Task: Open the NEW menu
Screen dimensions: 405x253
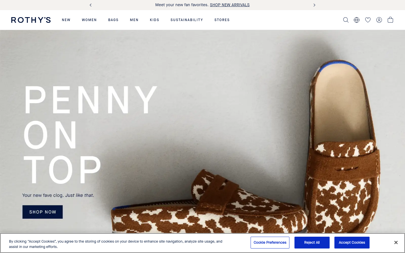Action: coord(66,20)
